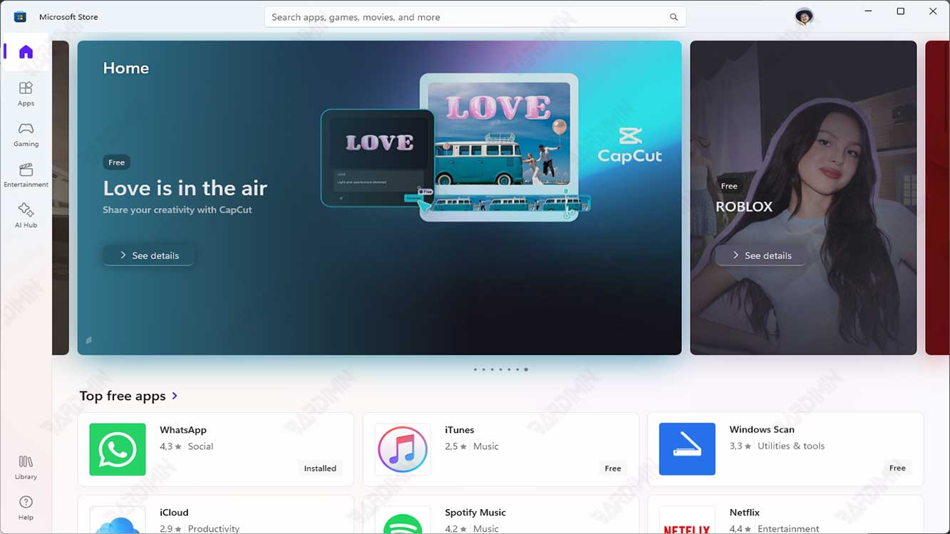The height and width of the screenshot is (534, 950).
Task: Open the Spotify Music app icon
Action: click(x=403, y=520)
